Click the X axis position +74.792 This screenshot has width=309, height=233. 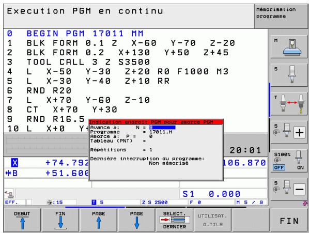point(67,163)
